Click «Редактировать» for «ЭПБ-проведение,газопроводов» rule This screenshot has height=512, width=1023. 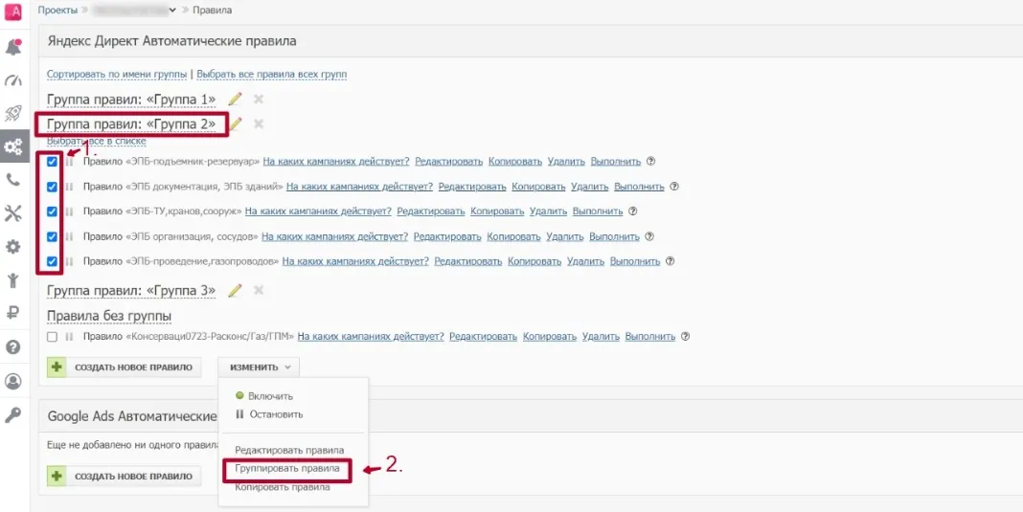pos(468,261)
